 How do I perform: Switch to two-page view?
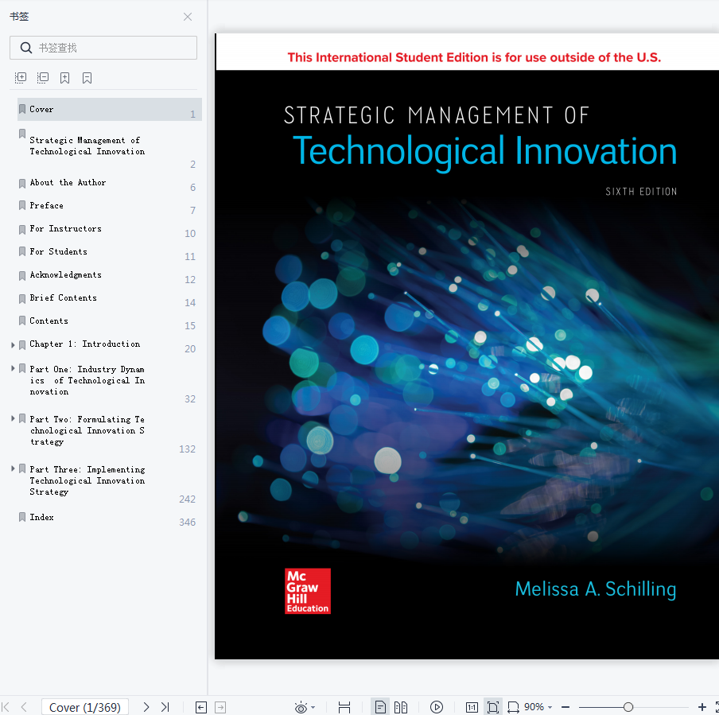(x=401, y=707)
